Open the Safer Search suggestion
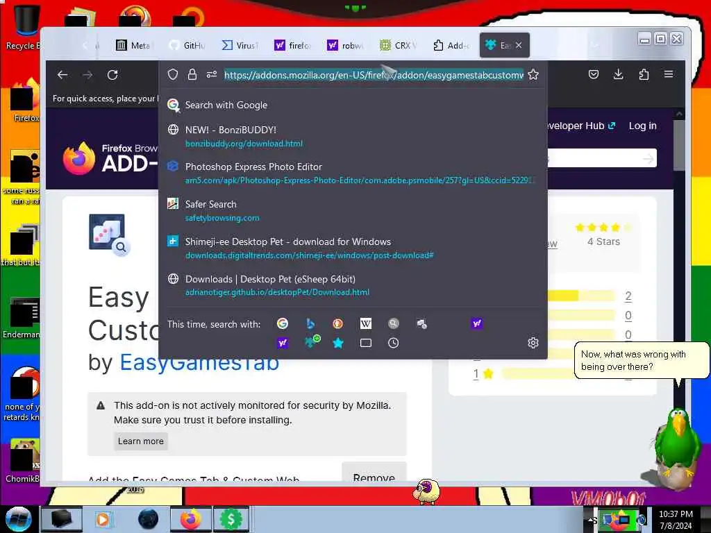The height and width of the screenshot is (533, 711). 353,211
